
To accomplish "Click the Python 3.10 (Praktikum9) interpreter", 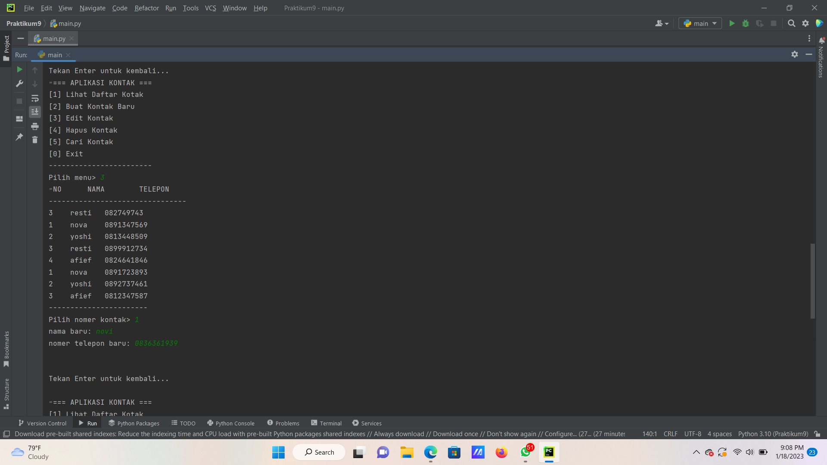I will [x=773, y=434].
